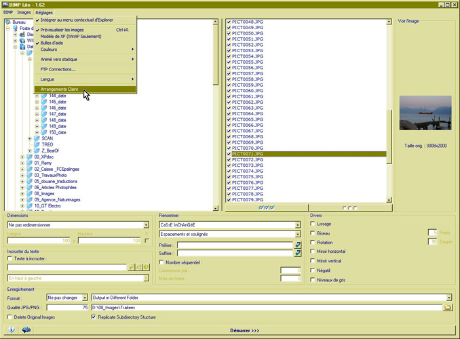Click the blue arrow icon beside info icon
Viewport: 460px width, 339px height.
click(26, 330)
